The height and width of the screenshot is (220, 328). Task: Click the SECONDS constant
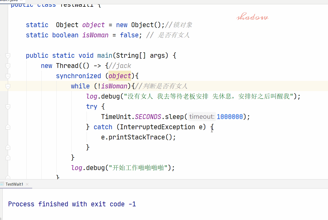point(148,117)
